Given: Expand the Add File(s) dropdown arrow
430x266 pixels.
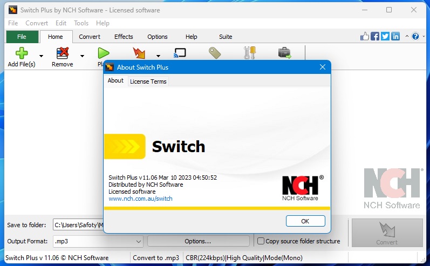Looking at the screenshot, I should (41, 56).
